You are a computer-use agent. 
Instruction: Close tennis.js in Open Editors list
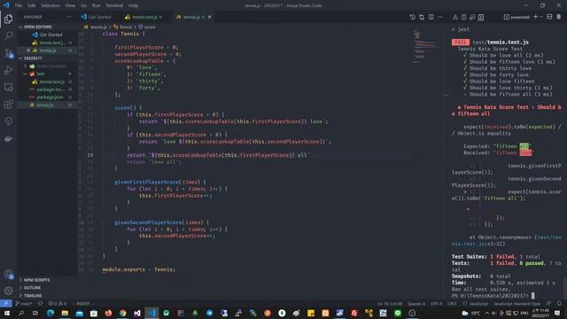pyautogui.click(x=28, y=51)
